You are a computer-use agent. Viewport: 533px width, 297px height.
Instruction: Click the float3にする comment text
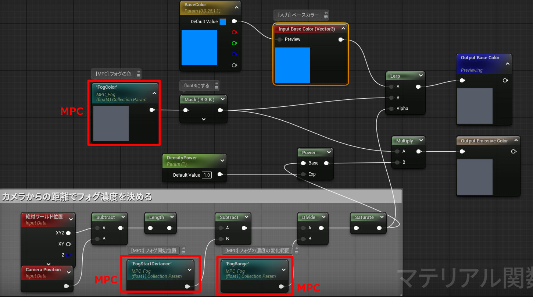tap(197, 86)
